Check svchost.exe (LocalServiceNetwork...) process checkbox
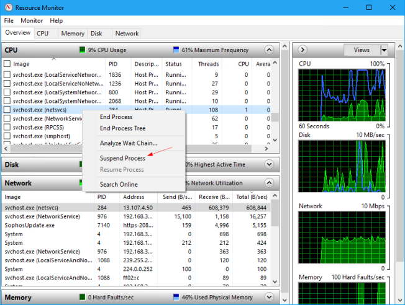Screen dimensions: 405x305 [x=7, y=74]
